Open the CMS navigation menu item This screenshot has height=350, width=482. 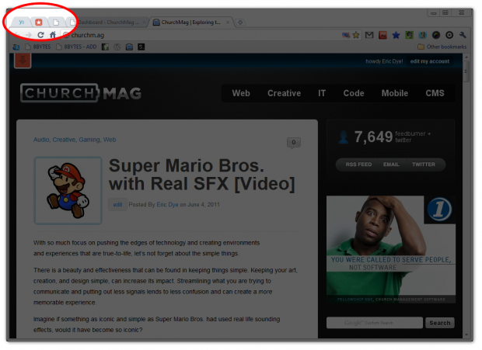coord(435,93)
